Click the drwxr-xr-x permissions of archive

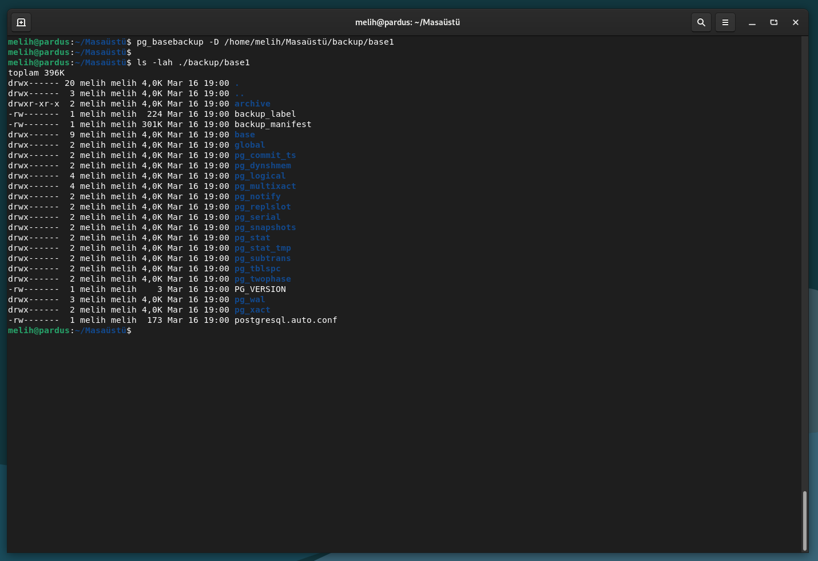[34, 104]
